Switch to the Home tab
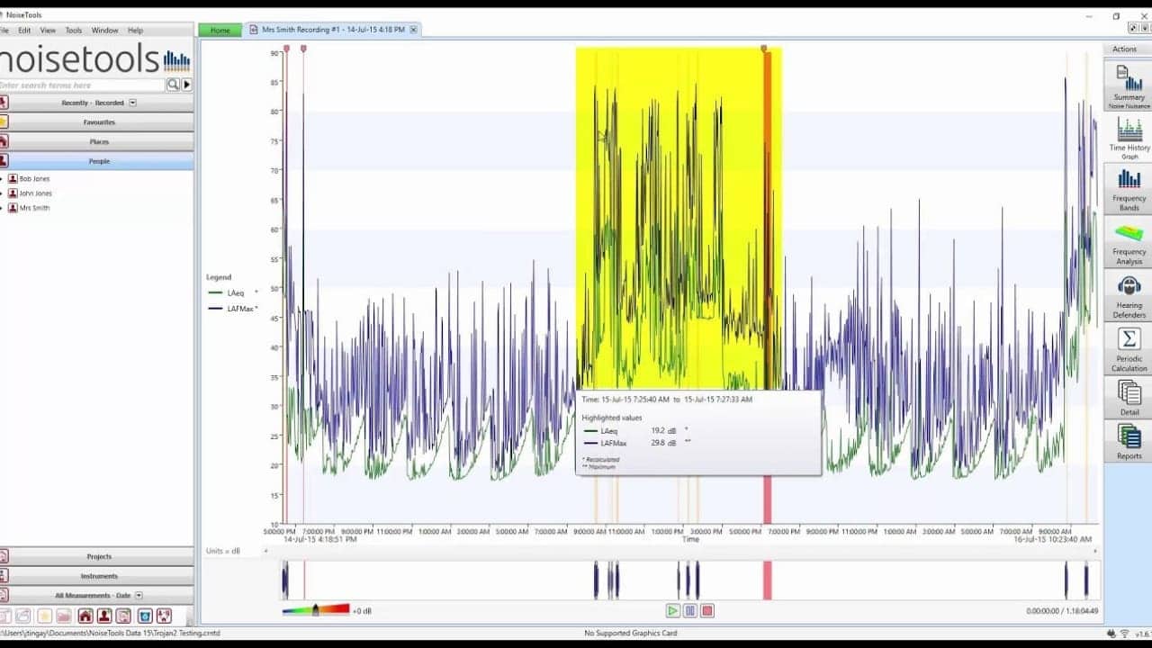This screenshot has height=648, width=1152. point(220,30)
